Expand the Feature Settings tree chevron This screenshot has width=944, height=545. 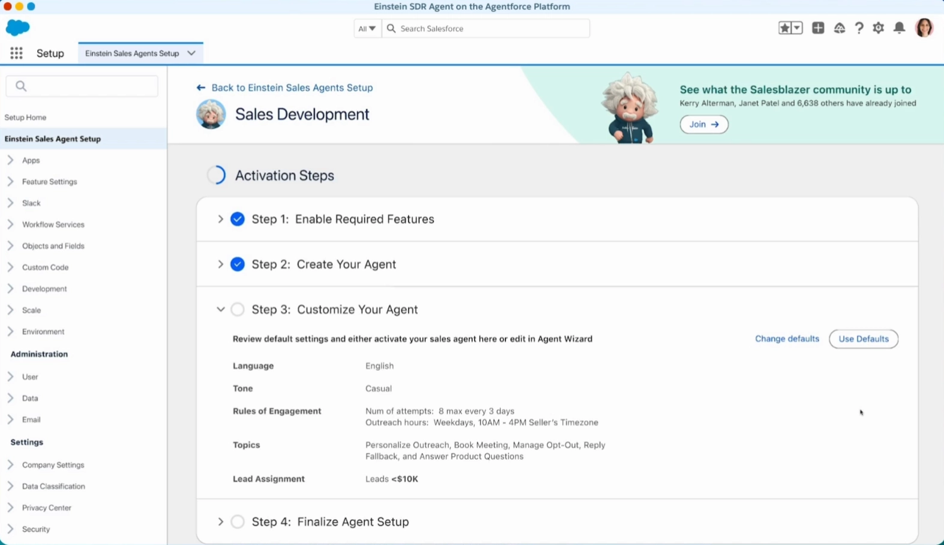(x=10, y=181)
